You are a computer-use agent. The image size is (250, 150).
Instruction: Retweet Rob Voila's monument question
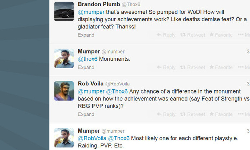pyautogui.click(x=192, y=114)
